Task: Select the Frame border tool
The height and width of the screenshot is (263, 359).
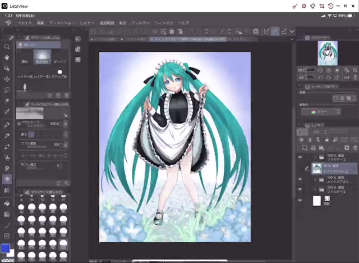Action: click(x=7, y=235)
